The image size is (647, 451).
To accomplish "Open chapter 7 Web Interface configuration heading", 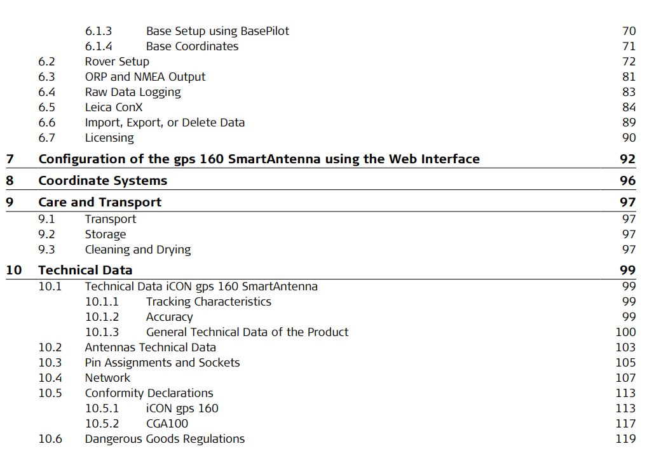I will pos(259,159).
